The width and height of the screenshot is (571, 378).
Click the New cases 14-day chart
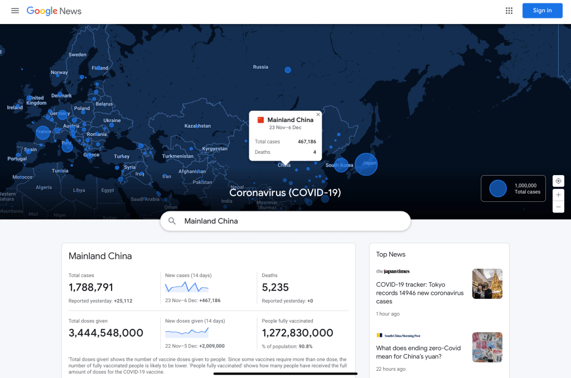(x=187, y=287)
